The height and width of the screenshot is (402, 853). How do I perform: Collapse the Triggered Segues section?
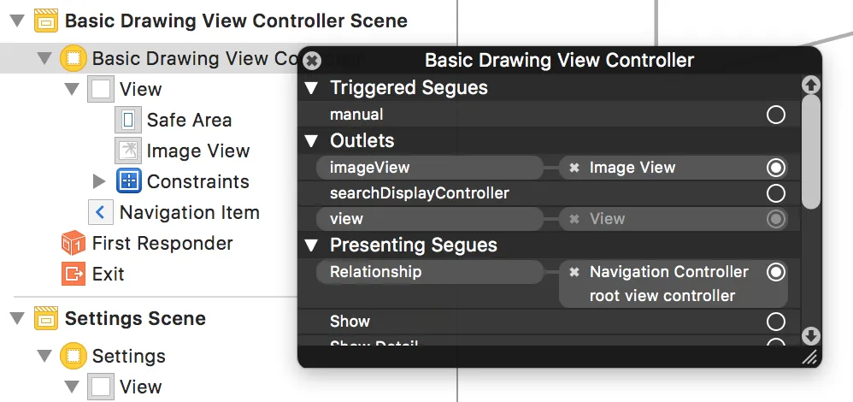click(312, 88)
